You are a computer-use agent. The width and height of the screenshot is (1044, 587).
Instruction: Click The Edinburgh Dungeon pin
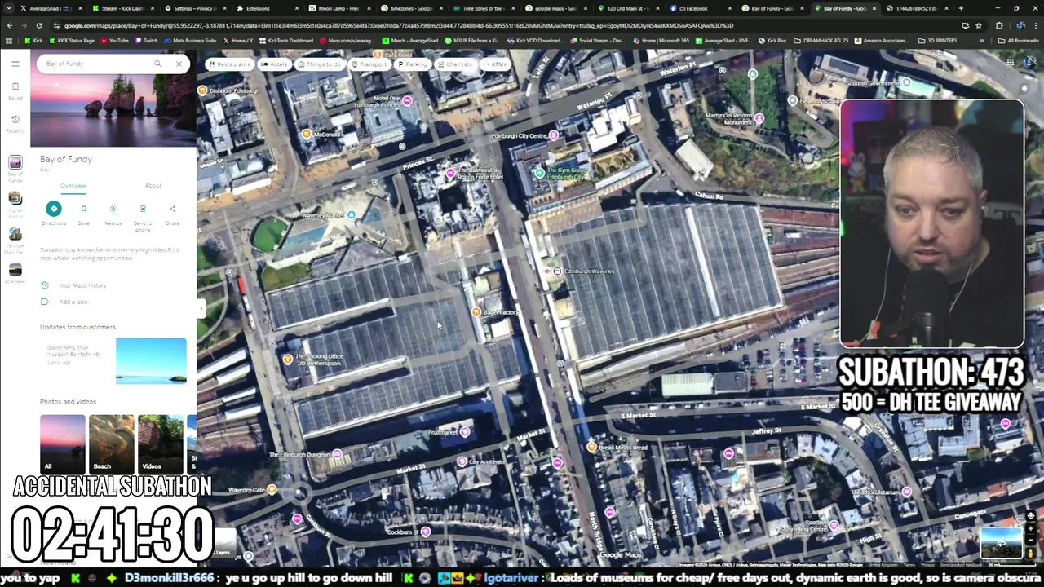(x=337, y=454)
